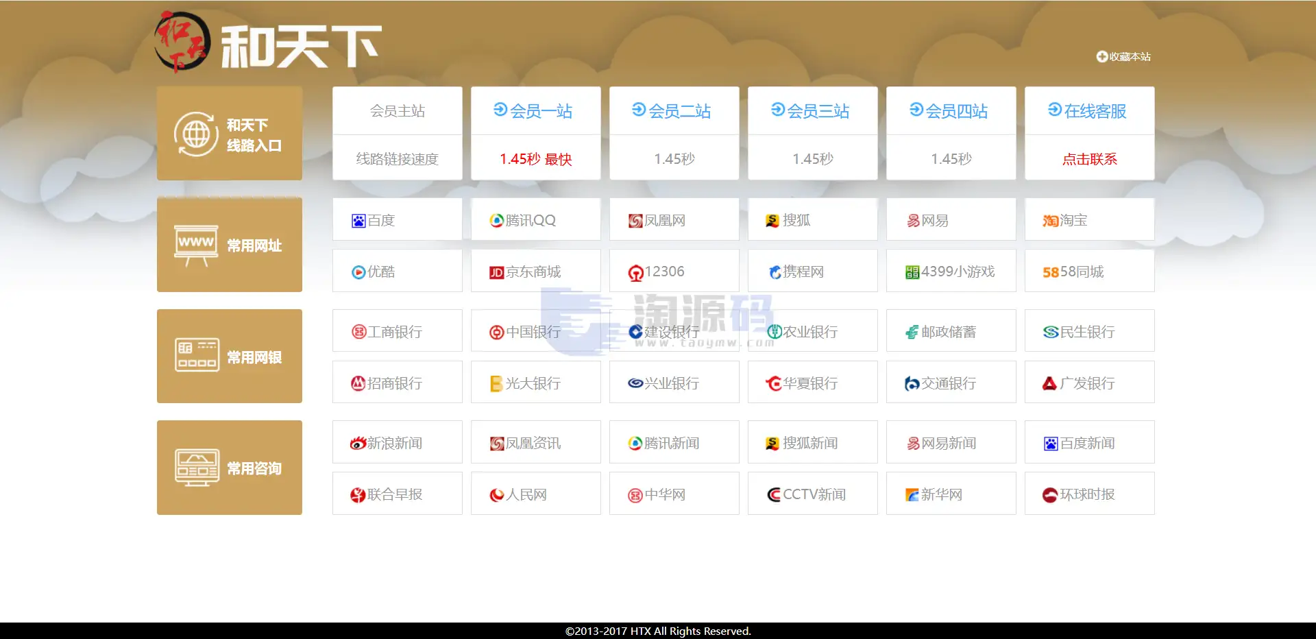
Task: Click the Sohu icon beside 搜狐
Action: tap(774, 221)
